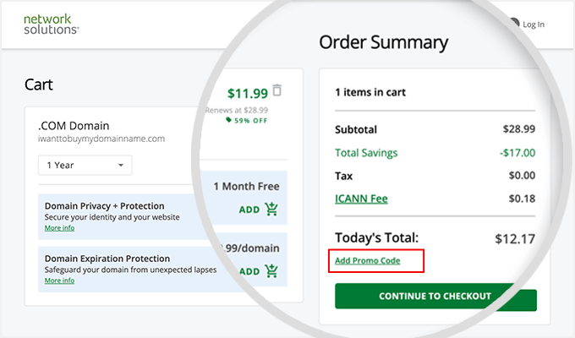The image size is (575, 338).
Task: Open the ICANN Fee link
Action: tap(361, 199)
